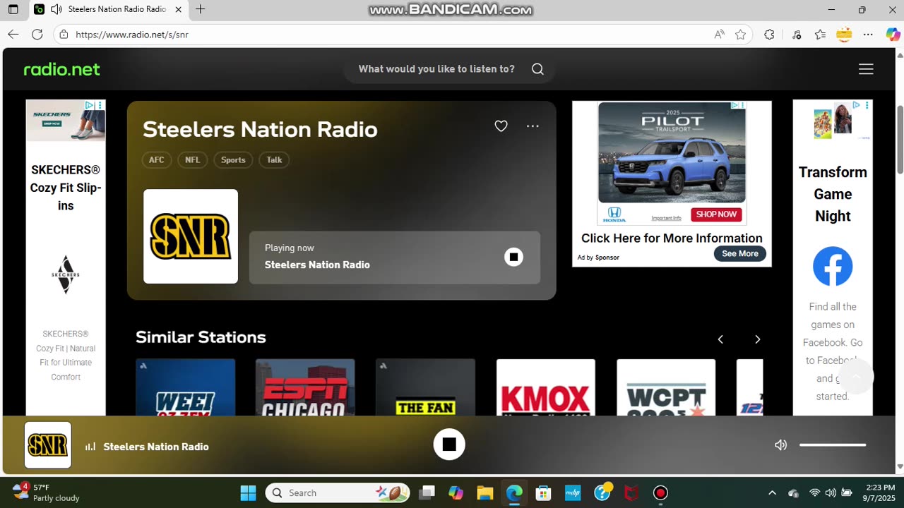Click the taskbar Search box
This screenshot has height=508, width=904.
(x=338, y=492)
